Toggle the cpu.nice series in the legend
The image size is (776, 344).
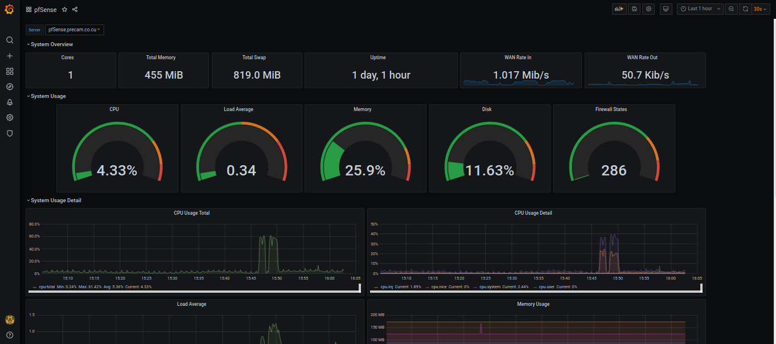click(440, 287)
